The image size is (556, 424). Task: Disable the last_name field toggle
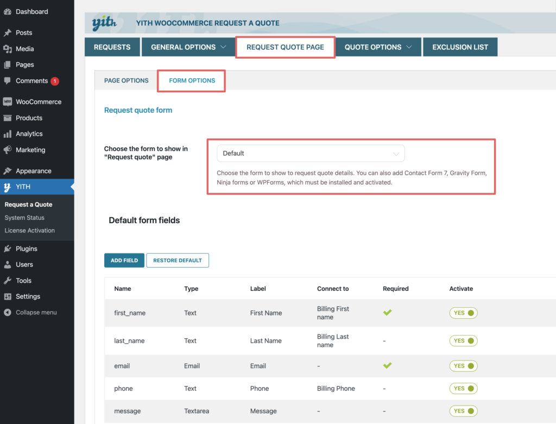pyautogui.click(x=463, y=341)
